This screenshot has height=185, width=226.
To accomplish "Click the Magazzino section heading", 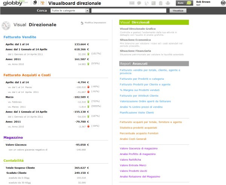I will coord(13,137).
